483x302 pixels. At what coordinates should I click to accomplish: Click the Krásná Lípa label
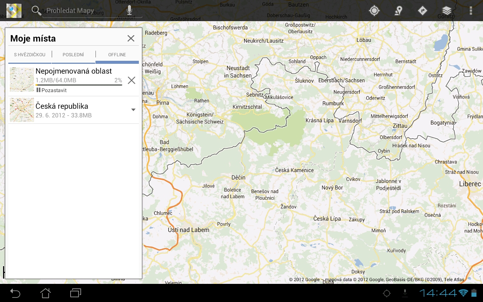click(x=320, y=120)
